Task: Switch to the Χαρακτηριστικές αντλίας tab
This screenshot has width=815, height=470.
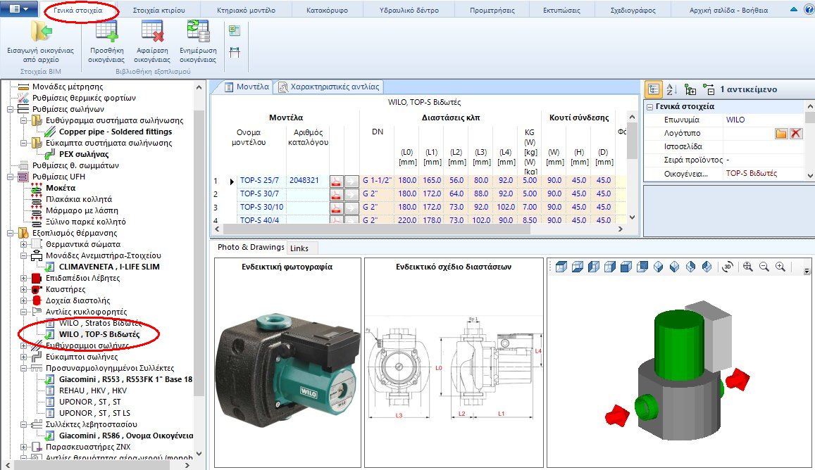Action: coord(332,87)
